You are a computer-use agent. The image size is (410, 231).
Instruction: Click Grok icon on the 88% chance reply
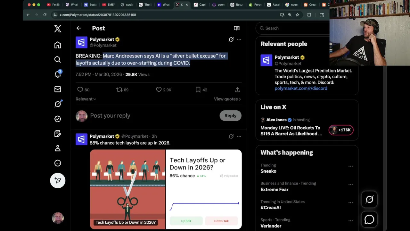[231, 136]
